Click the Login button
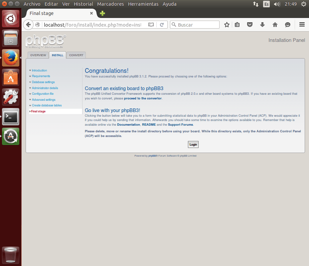309x266 pixels. (x=193, y=144)
